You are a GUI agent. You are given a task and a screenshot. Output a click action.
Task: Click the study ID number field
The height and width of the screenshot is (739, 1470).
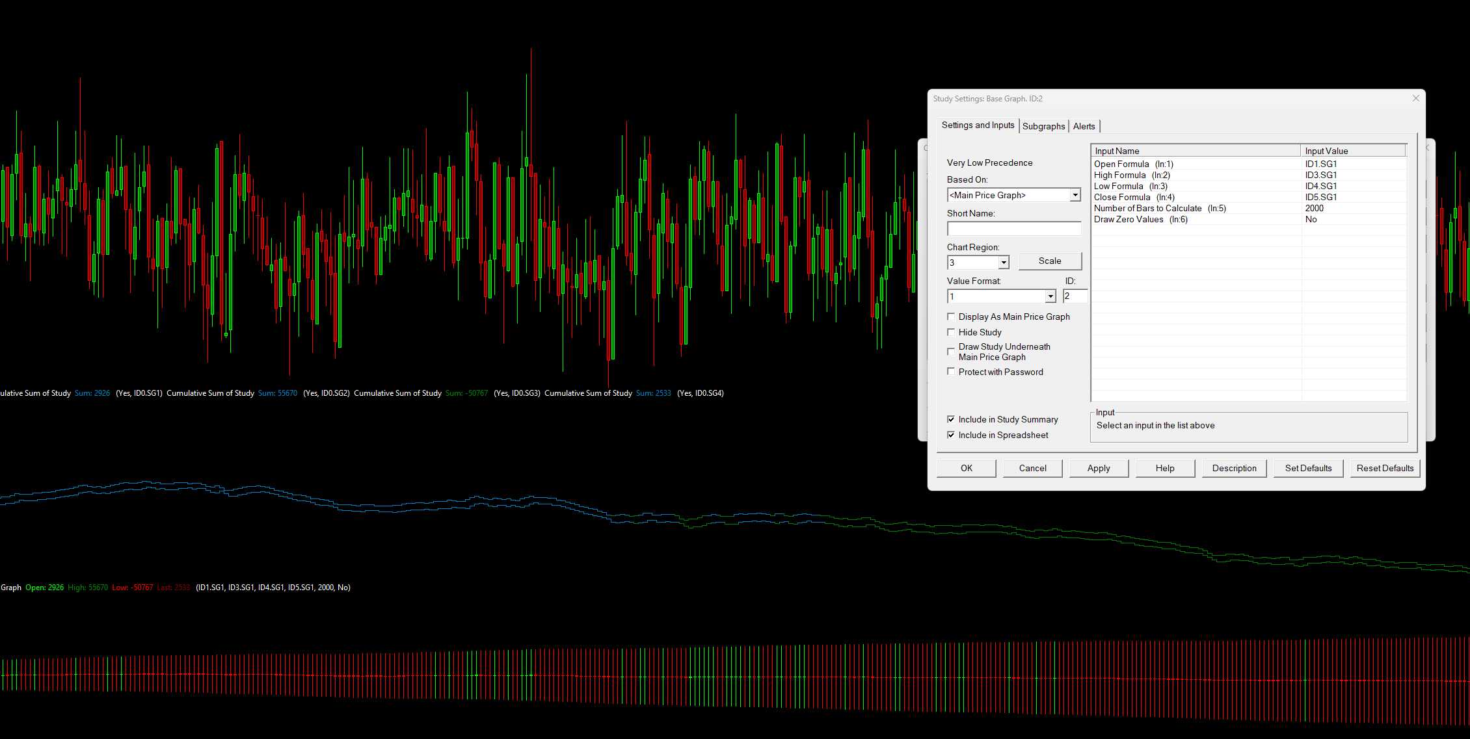[x=1075, y=296]
